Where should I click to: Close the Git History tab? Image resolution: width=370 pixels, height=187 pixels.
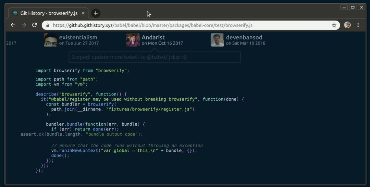83,13
